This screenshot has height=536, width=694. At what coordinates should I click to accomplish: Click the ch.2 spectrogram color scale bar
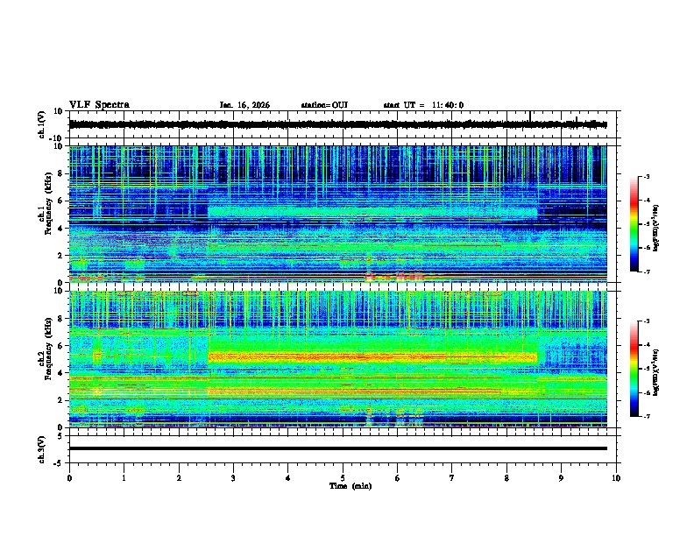634,369
